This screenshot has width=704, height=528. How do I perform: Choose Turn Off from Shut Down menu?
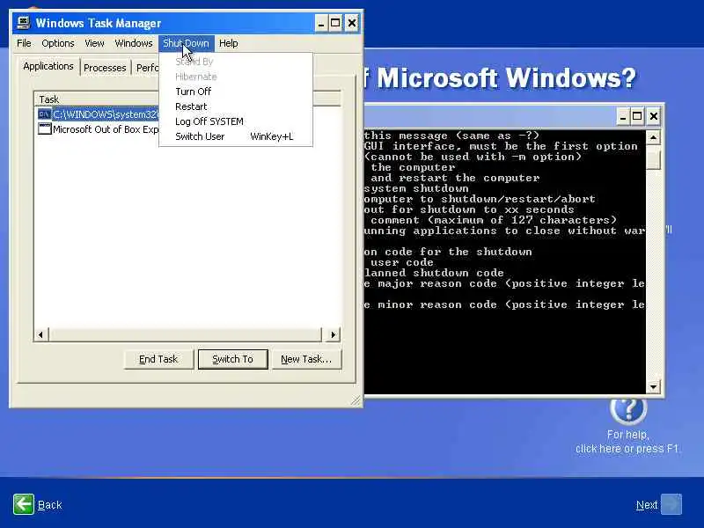(x=235, y=92)
